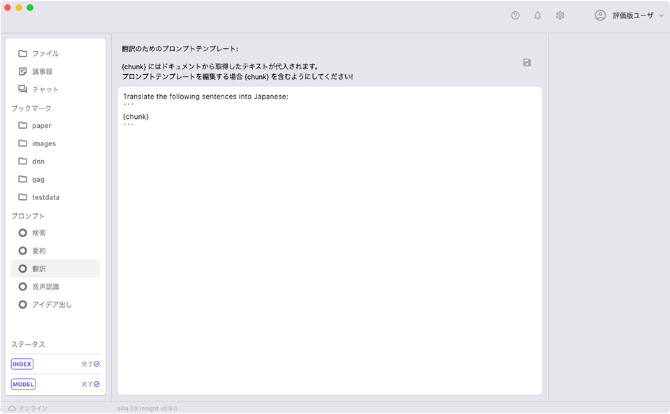670x414 pixels.
Task: Click the プロンプト section heading
Action: (28, 216)
